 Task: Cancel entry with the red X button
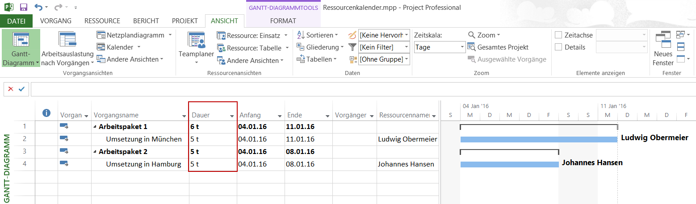(x=11, y=89)
